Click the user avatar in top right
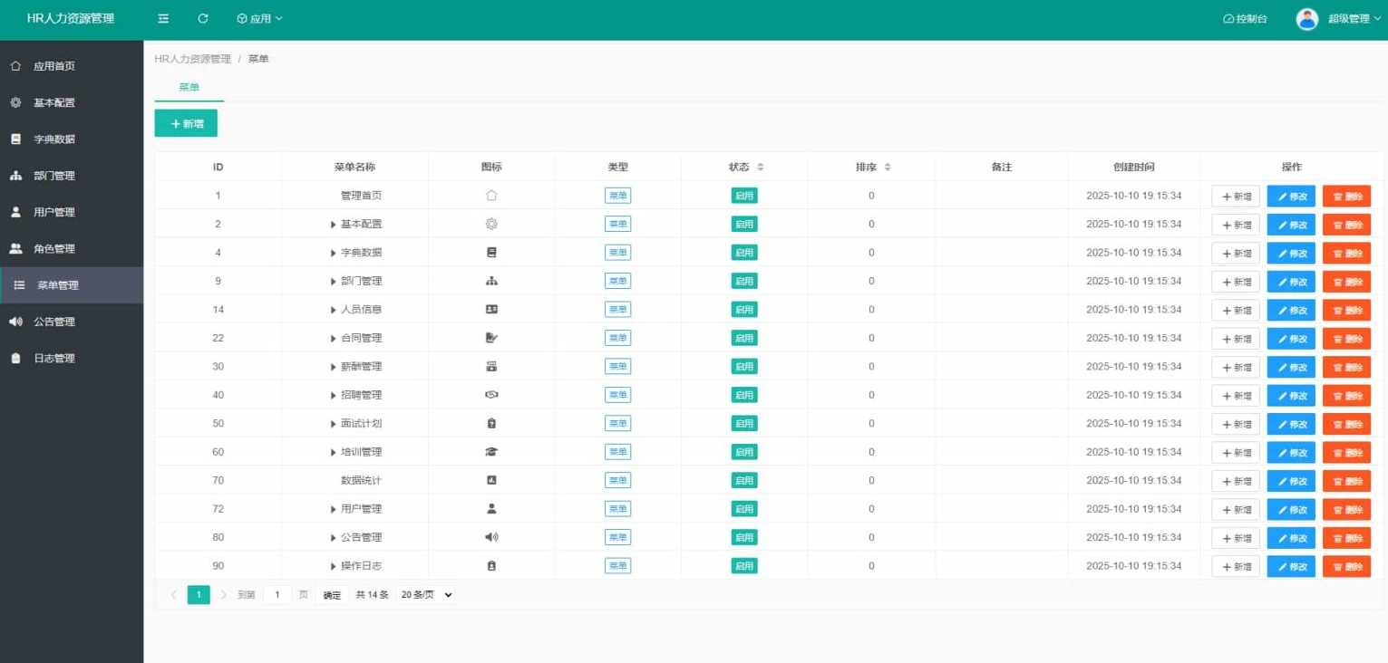Screen dimensions: 1388x663 1306,17
